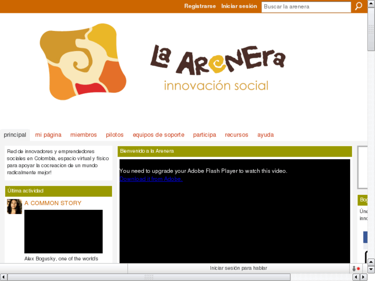Click the Alex Bogusky description text
The height and width of the screenshot is (281, 375).
pos(61,259)
